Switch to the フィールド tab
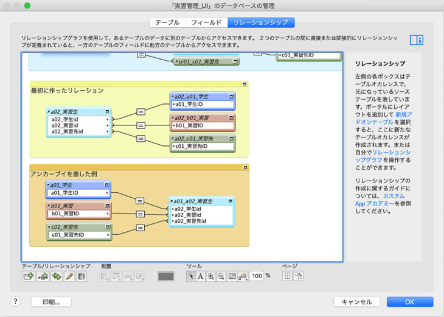444x317 pixels. pos(206,23)
